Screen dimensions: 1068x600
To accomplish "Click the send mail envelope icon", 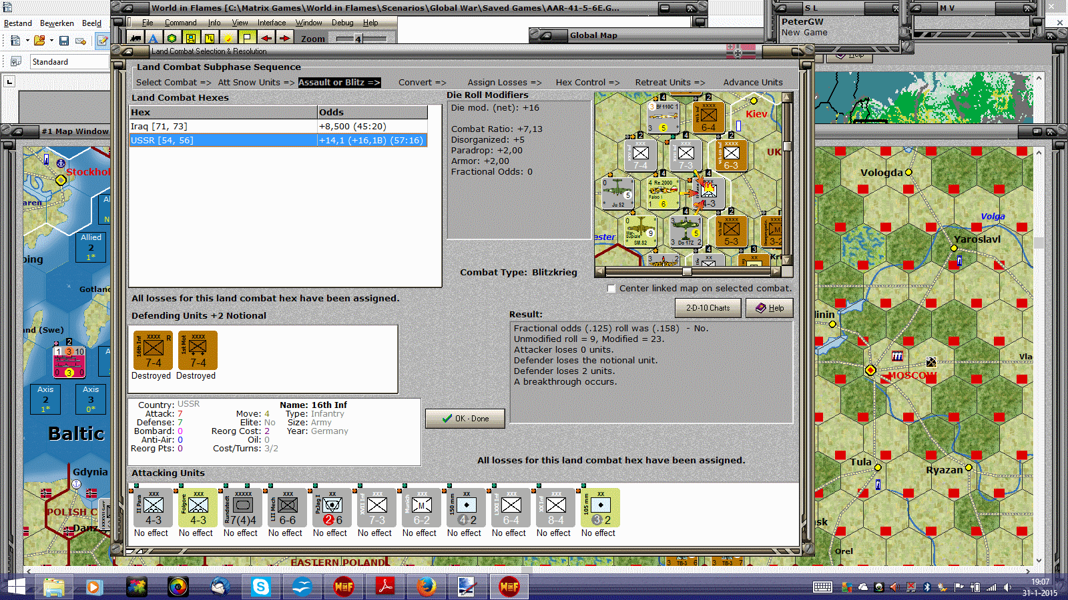I will pyautogui.click(x=81, y=41).
